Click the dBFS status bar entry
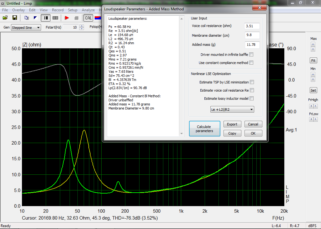The width and height of the screenshot is (321, 229). coord(313,226)
